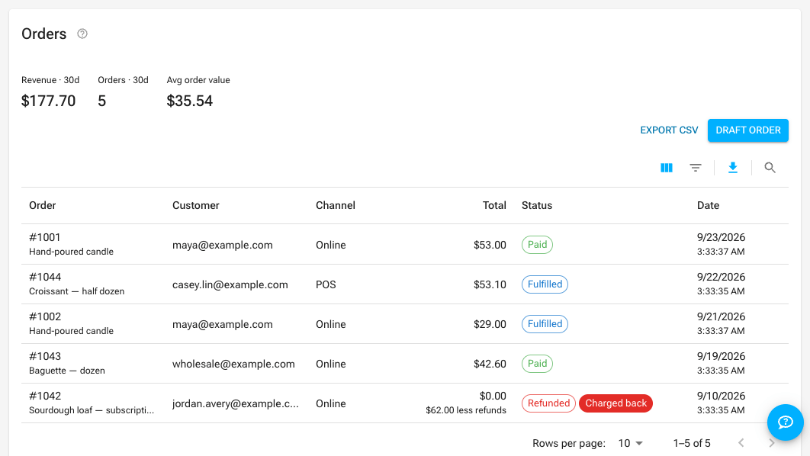Click maya@example.com in order #1001 row

(222, 245)
